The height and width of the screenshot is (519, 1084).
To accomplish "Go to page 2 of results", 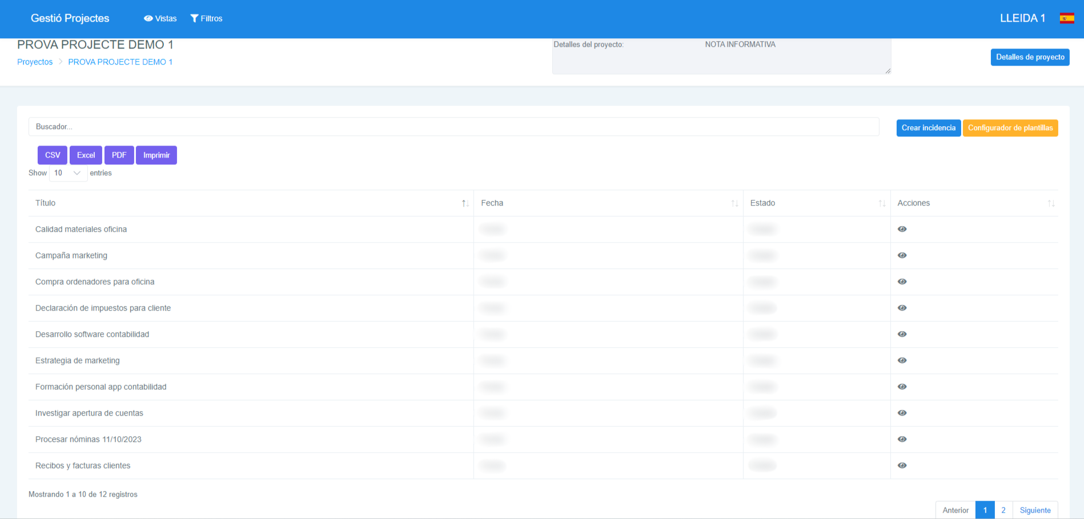I will (1003, 510).
